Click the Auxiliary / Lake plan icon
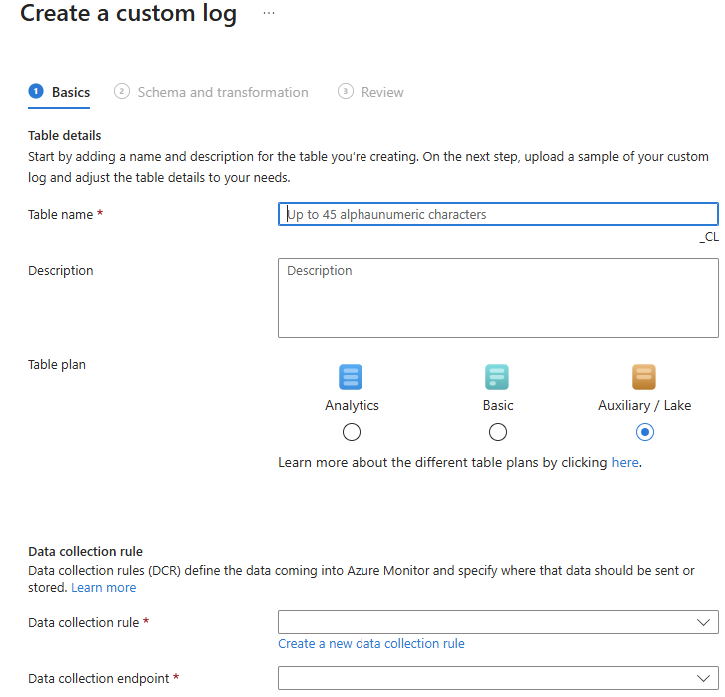 644,377
